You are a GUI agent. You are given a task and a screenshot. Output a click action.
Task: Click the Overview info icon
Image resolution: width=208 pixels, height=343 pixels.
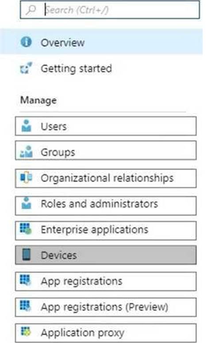[26, 42]
